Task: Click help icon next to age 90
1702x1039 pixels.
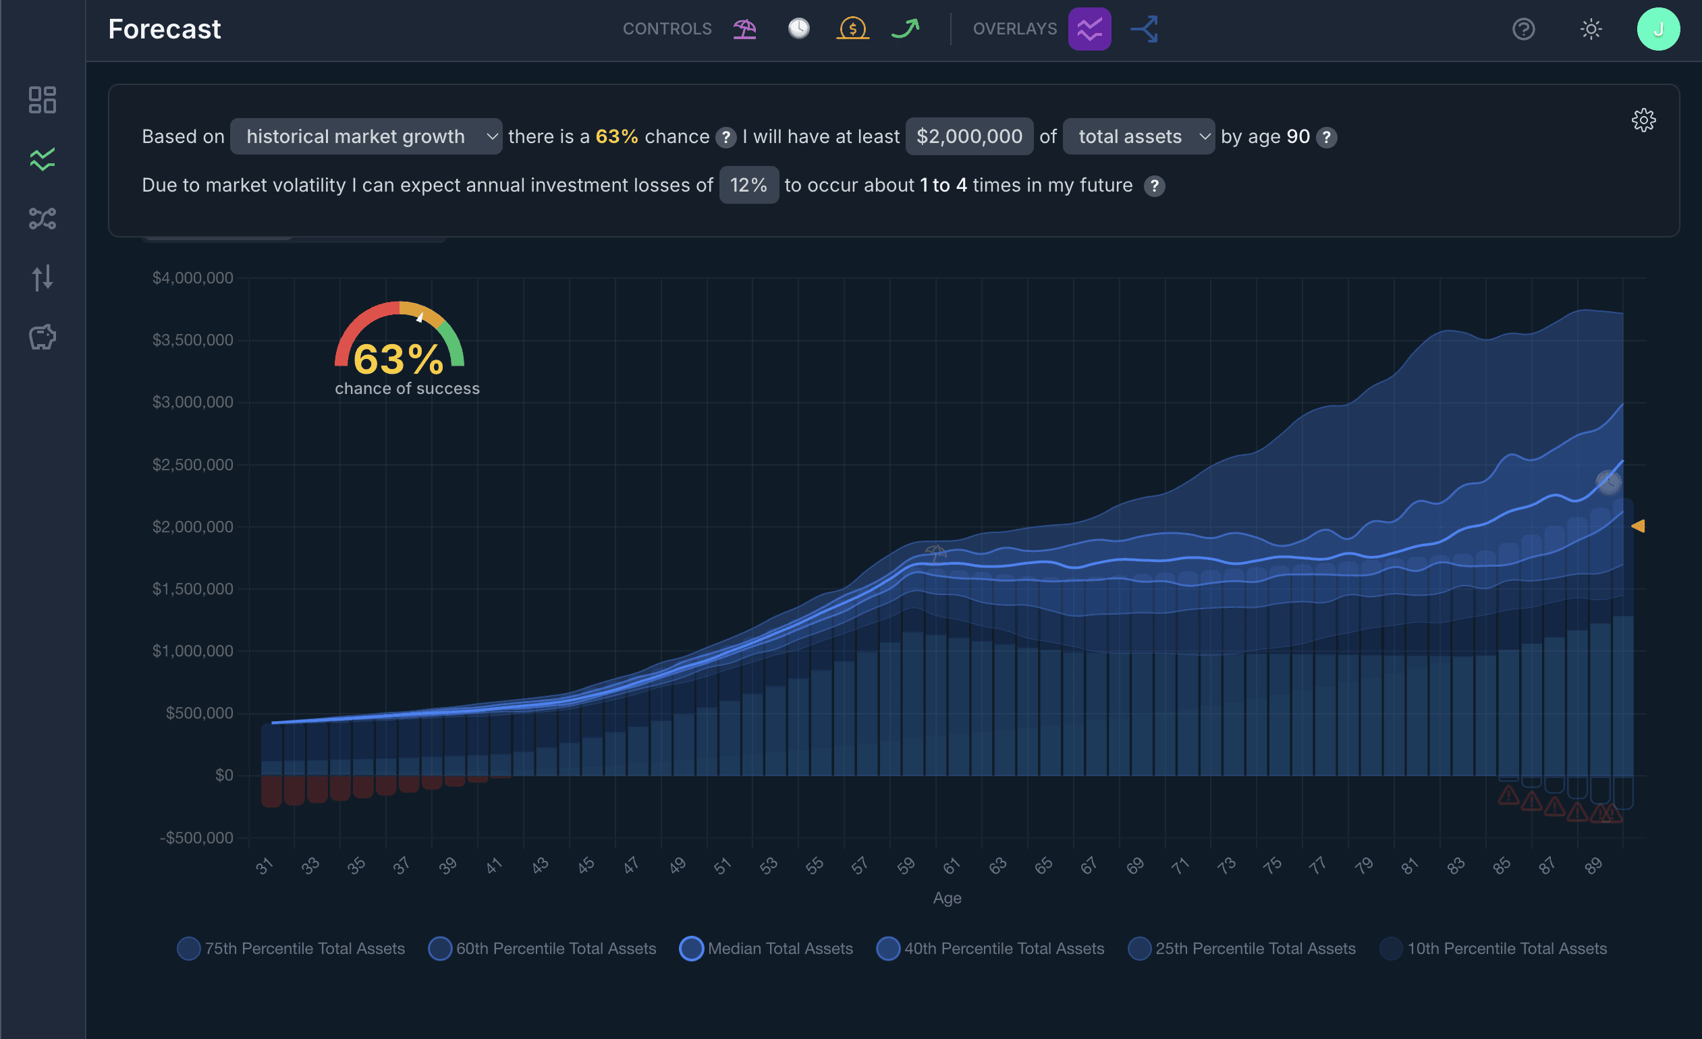Action: [x=1326, y=138]
